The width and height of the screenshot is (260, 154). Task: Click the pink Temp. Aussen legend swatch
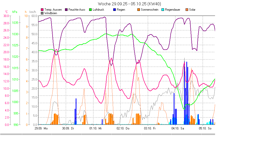pyautogui.click(x=42, y=10)
